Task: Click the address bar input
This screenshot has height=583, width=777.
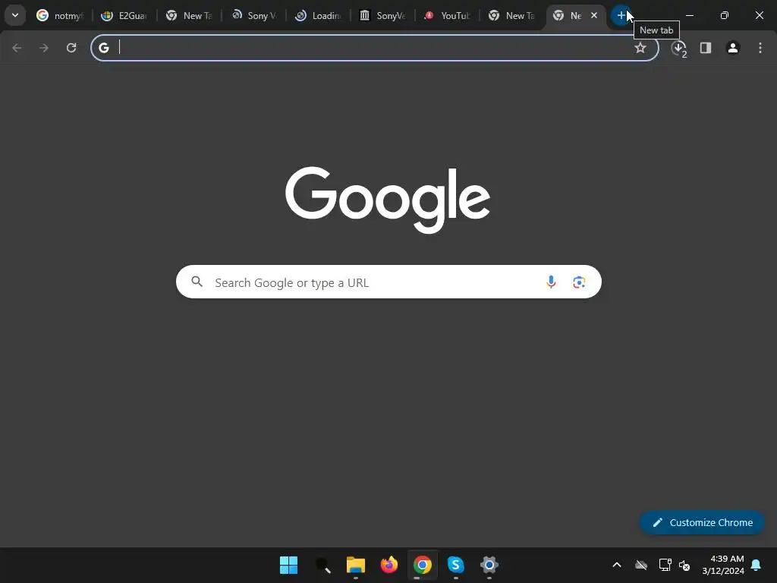Action: point(374,48)
